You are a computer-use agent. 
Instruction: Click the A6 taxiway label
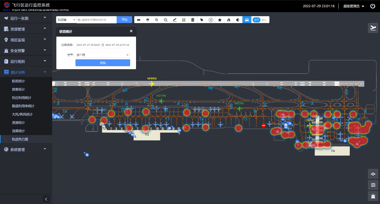[210, 88]
